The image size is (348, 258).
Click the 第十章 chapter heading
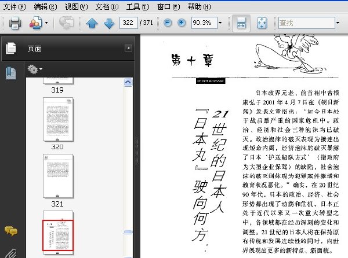coord(192,60)
